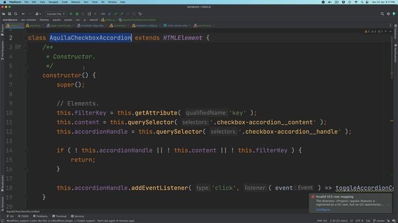Screen dimensions: 398x223
Task: Open the Database sidebar on the right
Action: [396, 32]
